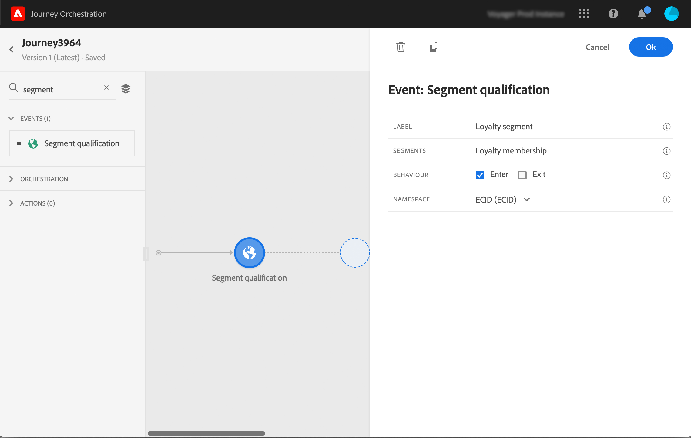Open the help question mark icon
The width and height of the screenshot is (691, 438).
[x=613, y=14]
